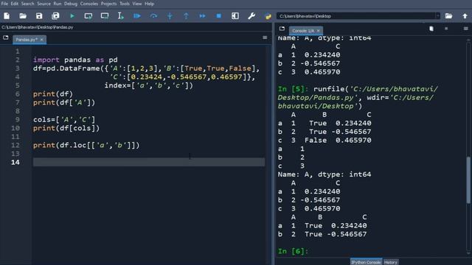Screen dimensions: 472x265
Task: Open editor browse tabs icon
Action: 6,38
